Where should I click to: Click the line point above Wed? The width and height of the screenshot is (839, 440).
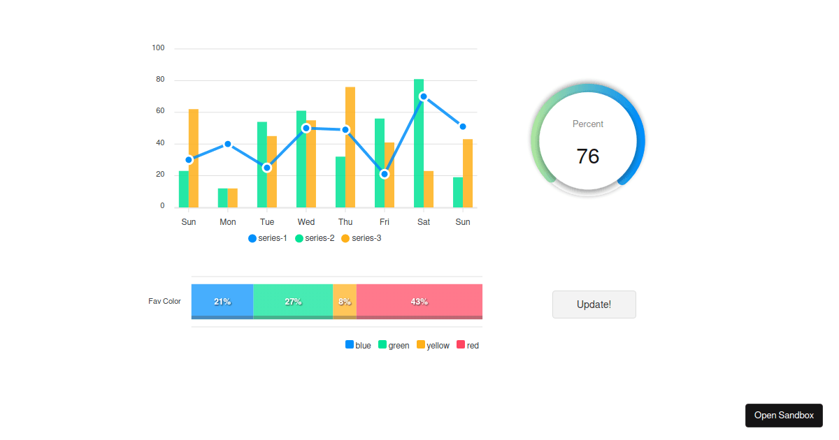pyautogui.click(x=306, y=129)
